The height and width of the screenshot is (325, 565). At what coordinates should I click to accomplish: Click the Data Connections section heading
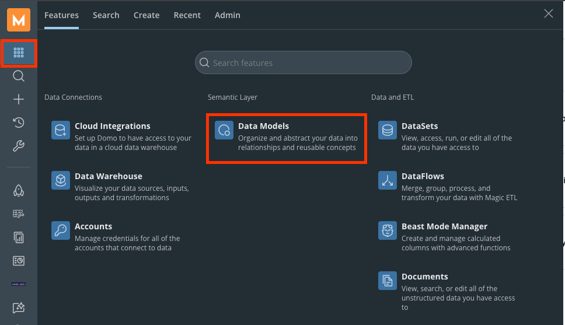click(x=73, y=97)
